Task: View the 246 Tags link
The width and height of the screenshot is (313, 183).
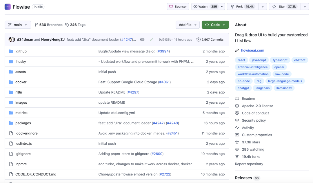Action: (75, 25)
